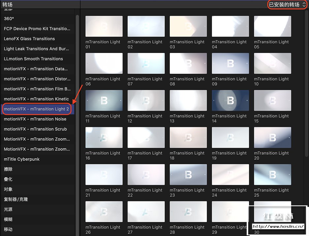Select the 移动 category

[x=38, y=229]
